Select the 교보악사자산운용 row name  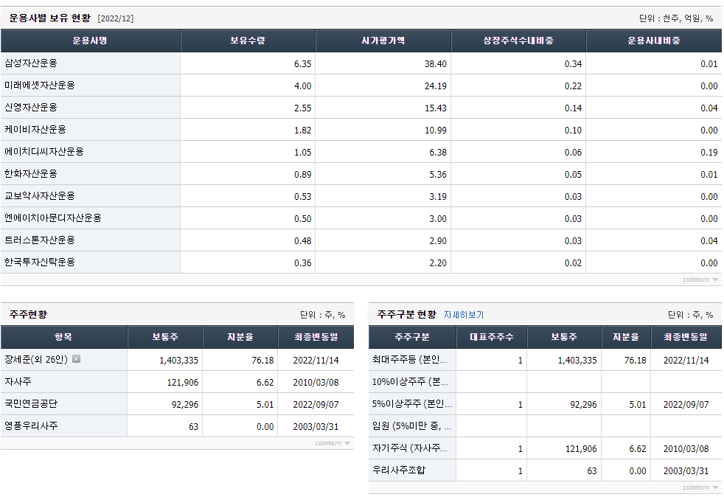click(40, 196)
